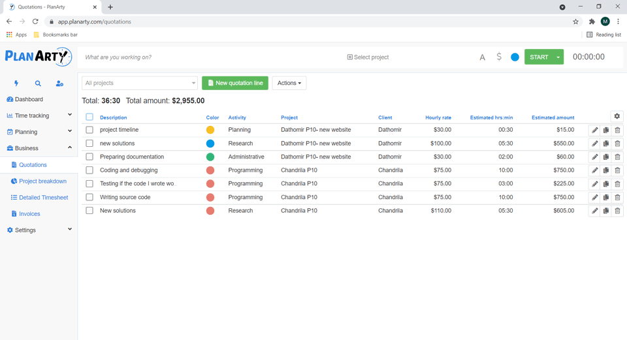Open the START button dropdown arrow

(558, 57)
